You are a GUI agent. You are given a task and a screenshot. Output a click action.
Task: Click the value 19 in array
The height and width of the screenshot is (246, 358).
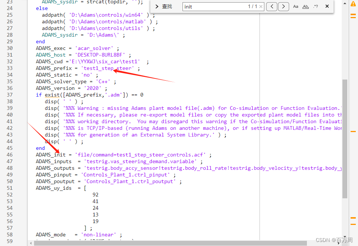coord(96,221)
